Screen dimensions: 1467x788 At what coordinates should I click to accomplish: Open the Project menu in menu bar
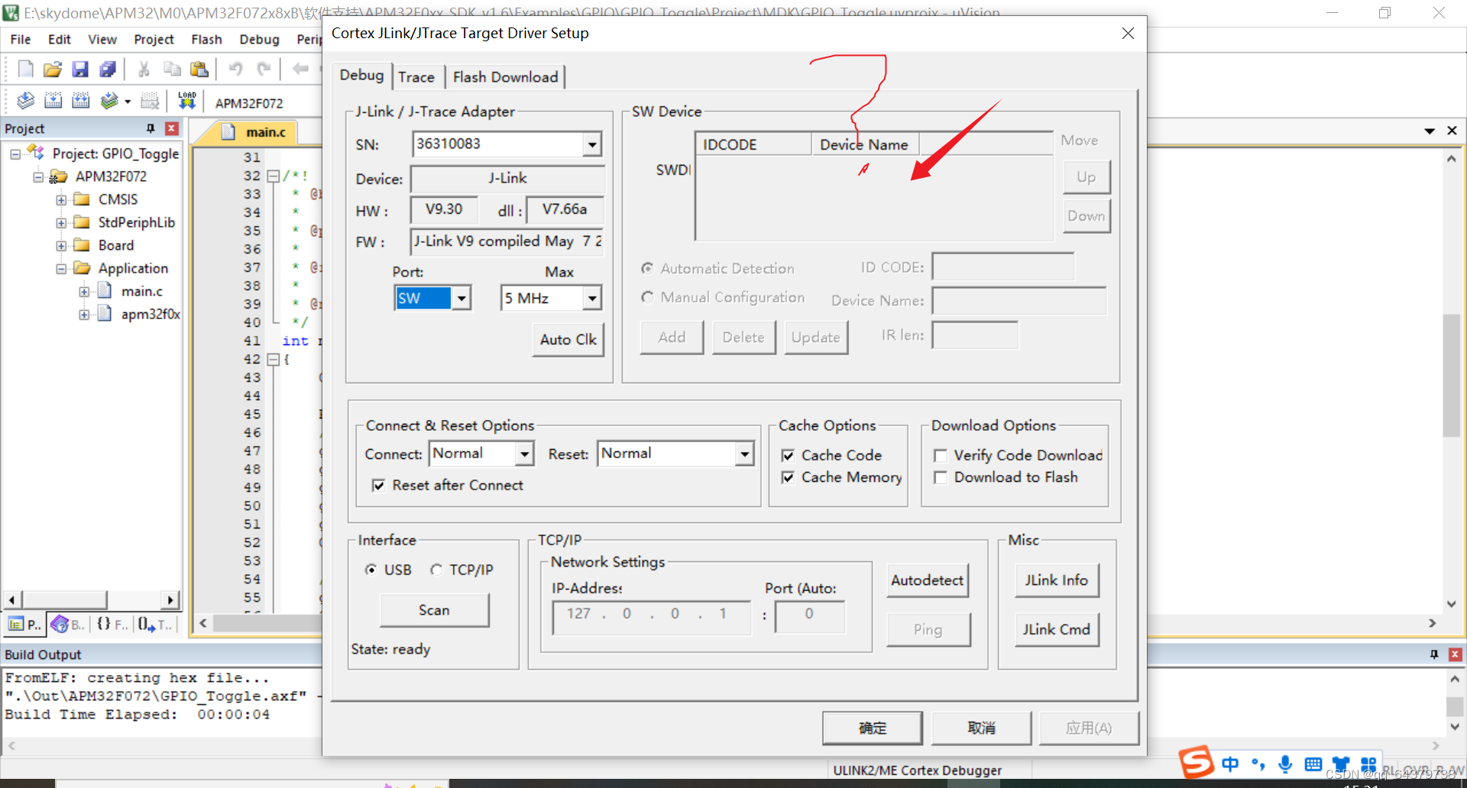154,40
